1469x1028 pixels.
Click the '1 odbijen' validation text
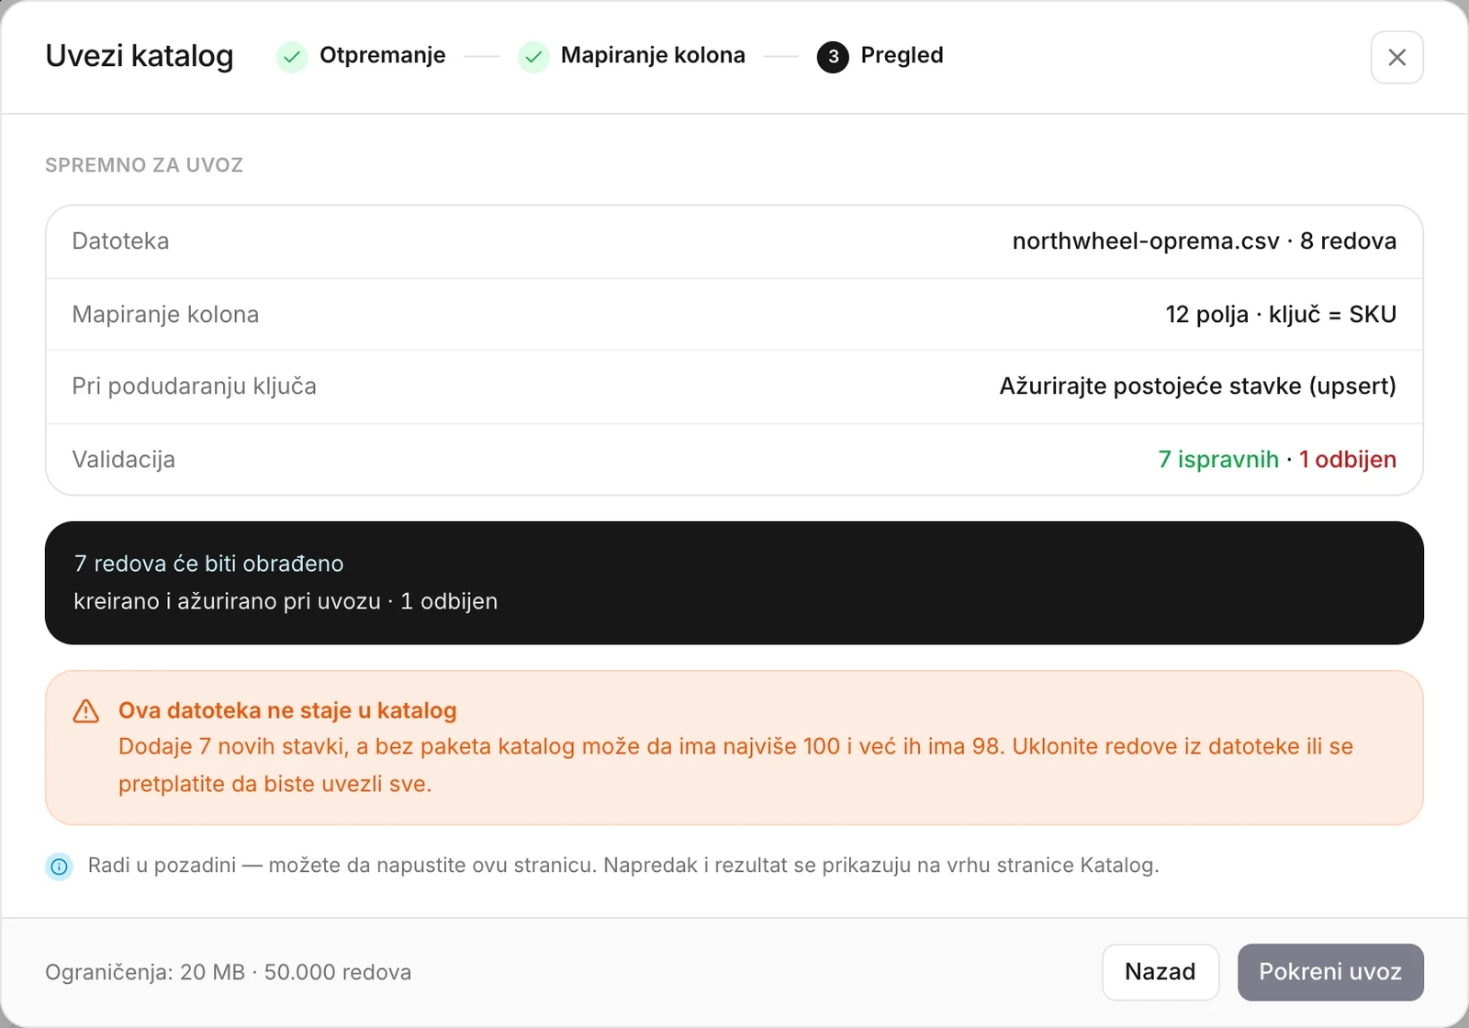point(1348,459)
